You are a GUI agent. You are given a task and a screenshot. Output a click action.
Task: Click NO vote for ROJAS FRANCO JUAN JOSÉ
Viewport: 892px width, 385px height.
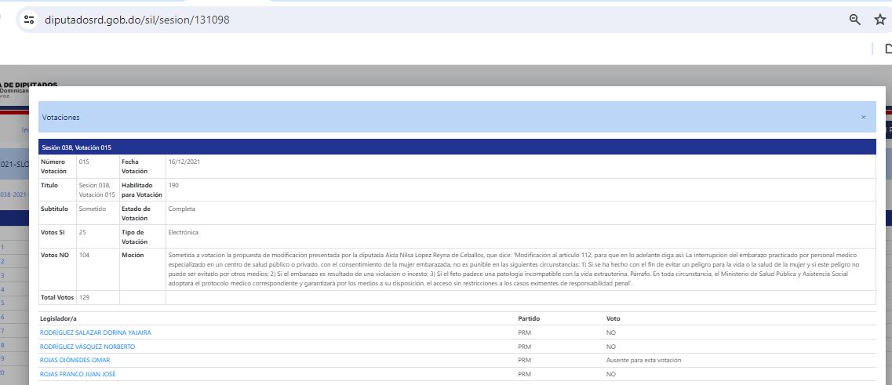click(x=611, y=374)
